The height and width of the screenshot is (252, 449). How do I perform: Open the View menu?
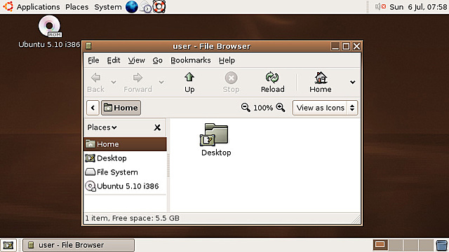[136, 60]
